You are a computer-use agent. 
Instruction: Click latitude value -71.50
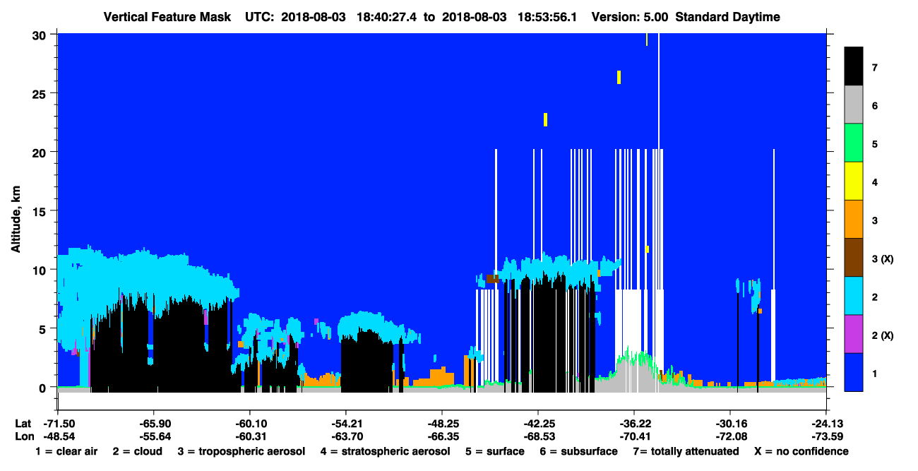click(x=59, y=424)
